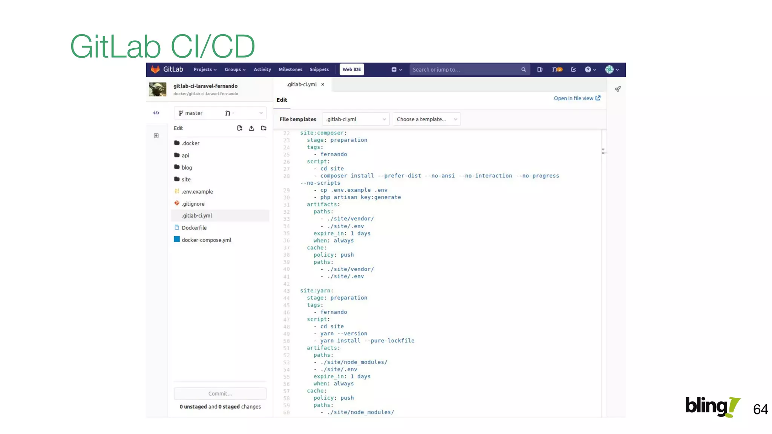Click the 0 unstaged and 0 staged changes text
This screenshot has width=772, height=434.
coord(220,407)
